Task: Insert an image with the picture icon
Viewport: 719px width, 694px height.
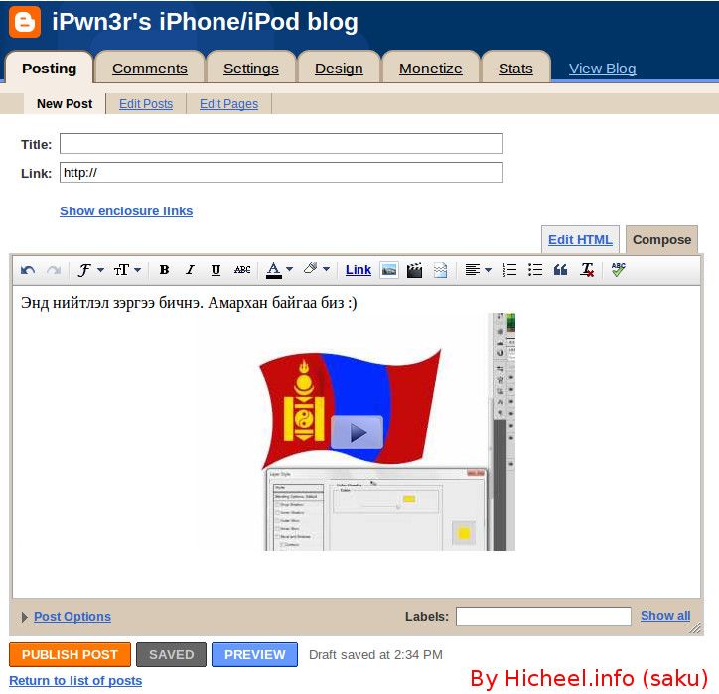Action: (389, 270)
